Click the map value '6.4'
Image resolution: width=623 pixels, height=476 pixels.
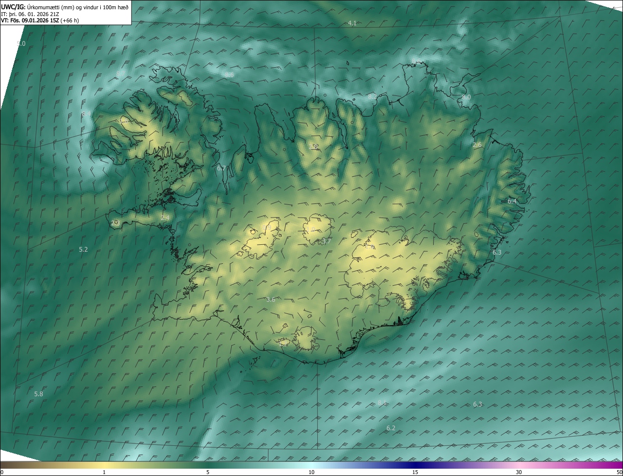click(x=512, y=201)
